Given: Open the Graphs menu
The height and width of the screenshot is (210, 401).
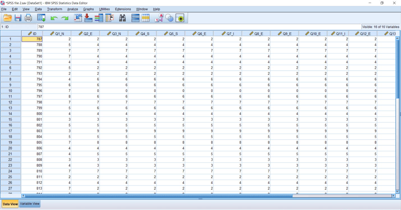Looking at the screenshot, I should tap(89, 9).
